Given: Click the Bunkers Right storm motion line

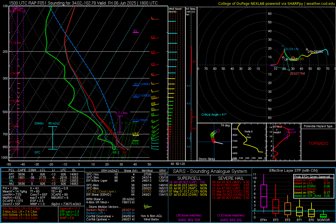Looking at the screenshot, I should point(110,210).
